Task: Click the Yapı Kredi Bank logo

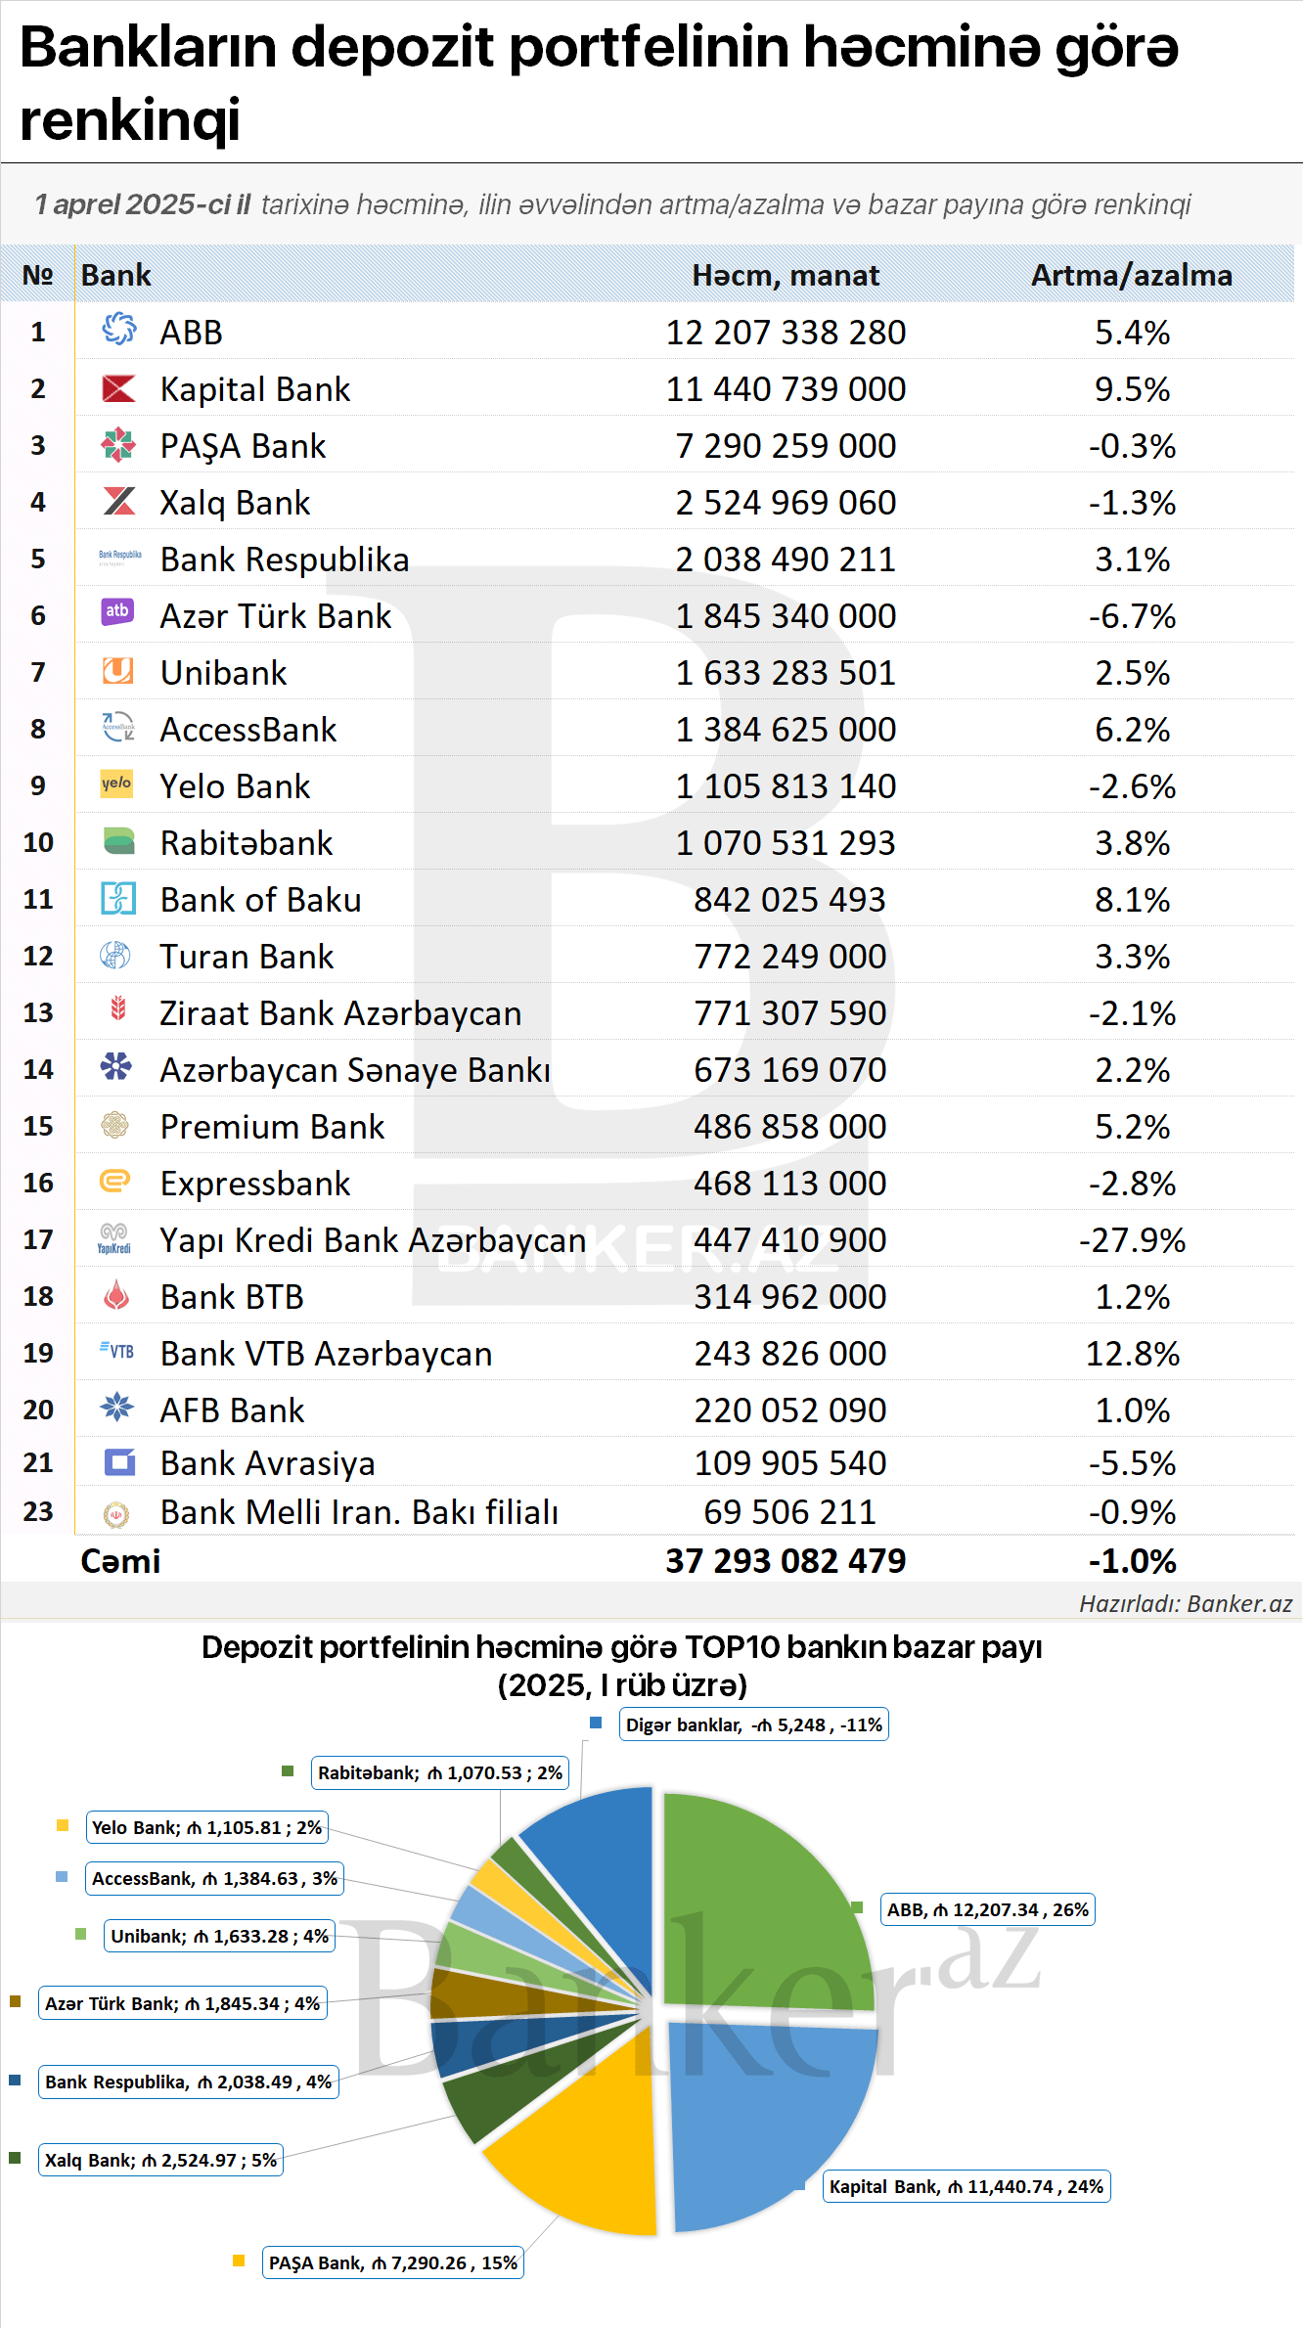Action: pos(114,1237)
